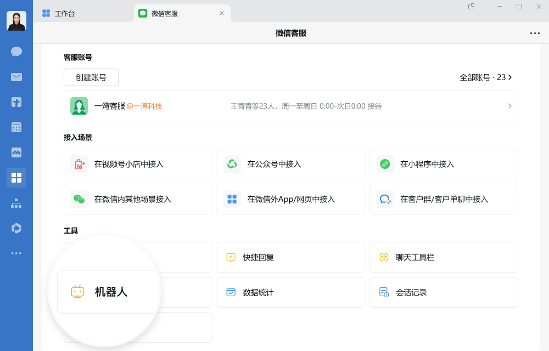Click the official account green swirl icon
The image size is (549, 351).
[x=232, y=164]
